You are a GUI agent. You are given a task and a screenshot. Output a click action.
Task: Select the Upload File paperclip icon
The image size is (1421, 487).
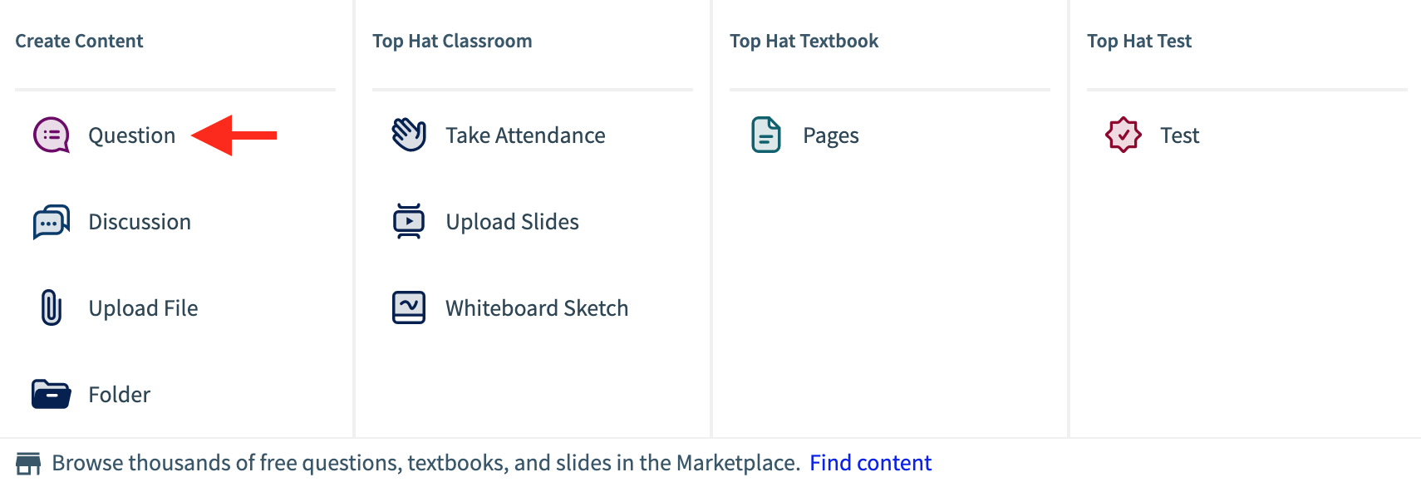coord(50,307)
